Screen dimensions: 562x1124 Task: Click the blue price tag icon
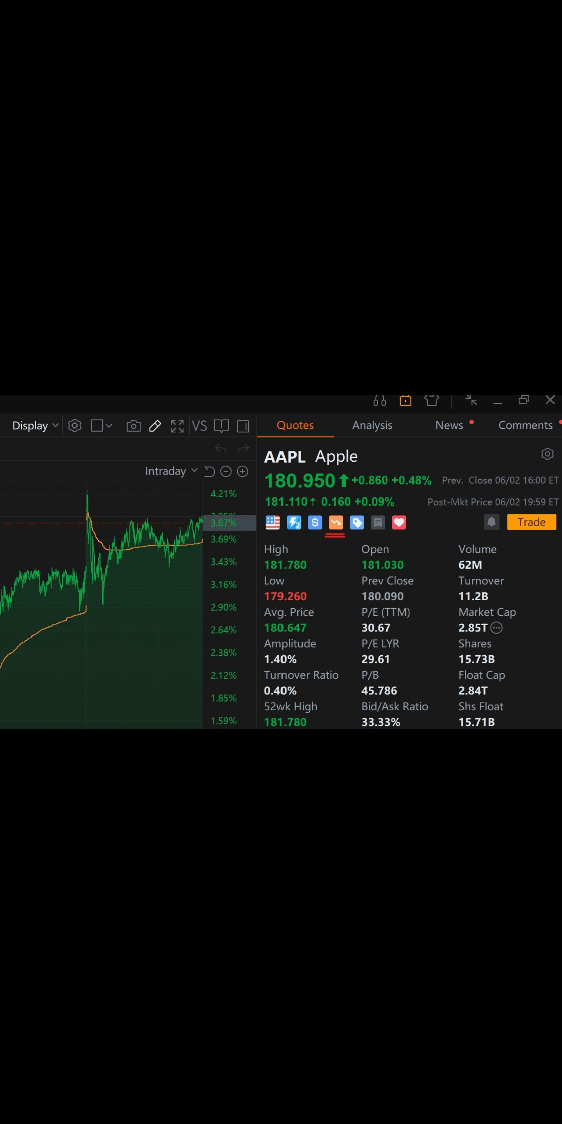[x=357, y=522]
